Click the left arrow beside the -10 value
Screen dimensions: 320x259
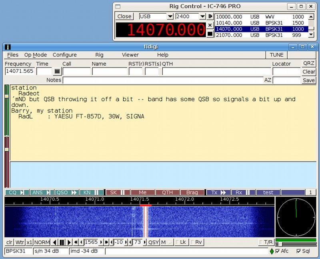click(x=112, y=242)
